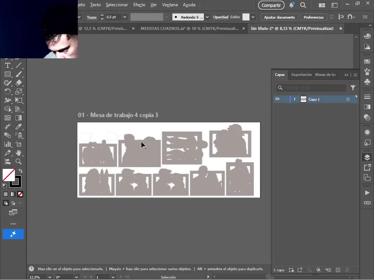This screenshot has height=280, width=374.
Task: Click the Compartir button
Action: [x=271, y=5]
